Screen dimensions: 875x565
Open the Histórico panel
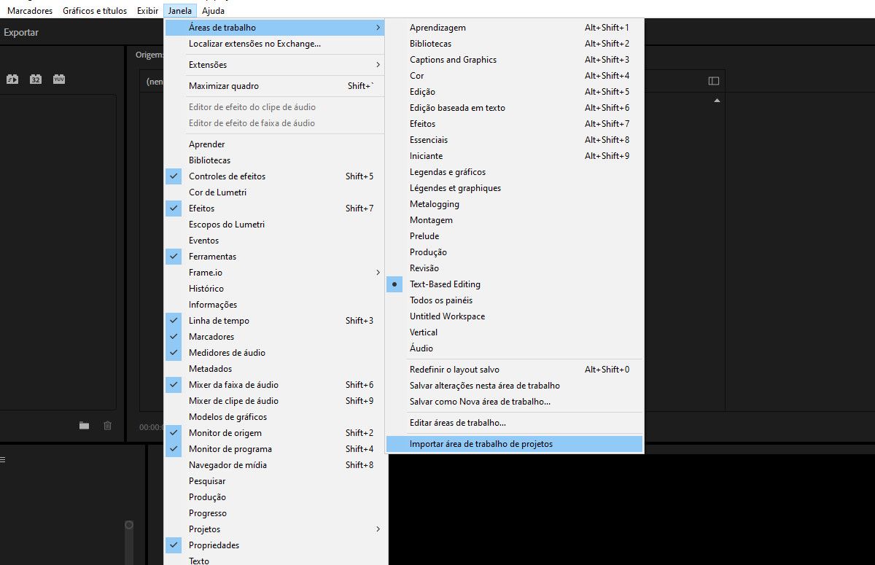[x=274, y=289]
